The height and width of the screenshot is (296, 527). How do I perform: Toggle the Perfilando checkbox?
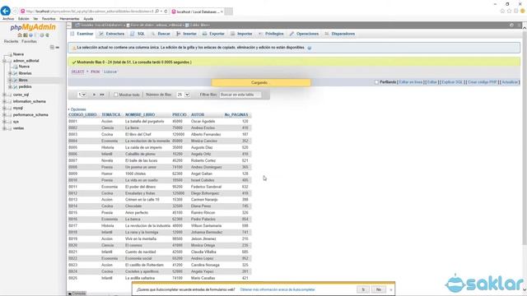[x=376, y=82]
